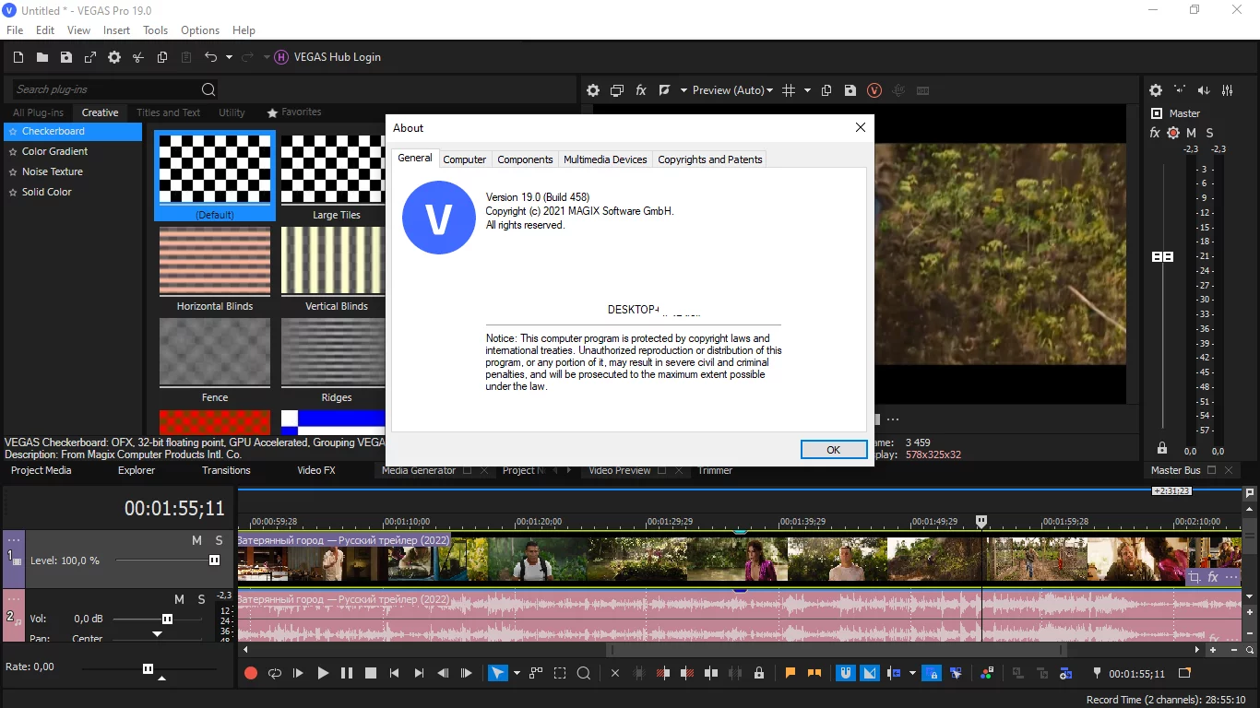
Task: Mute video track 1
Action: (x=196, y=540)
